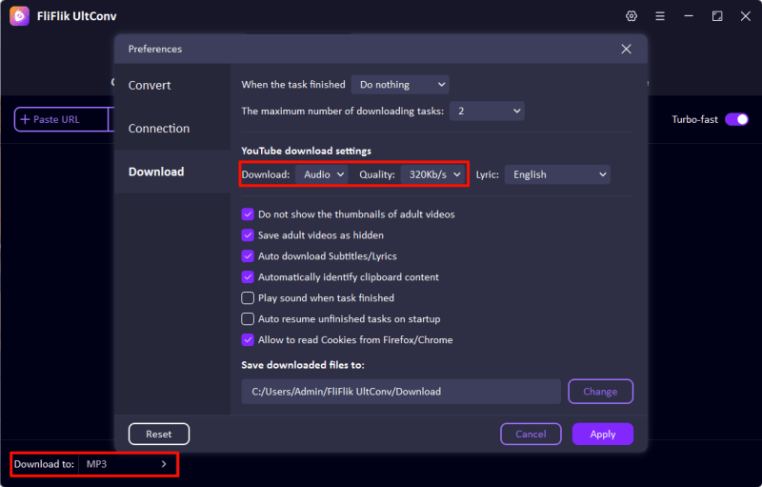Open the When the task finished dropdown
Viewport: 762px width, 487px height.
tap(400, 85)
